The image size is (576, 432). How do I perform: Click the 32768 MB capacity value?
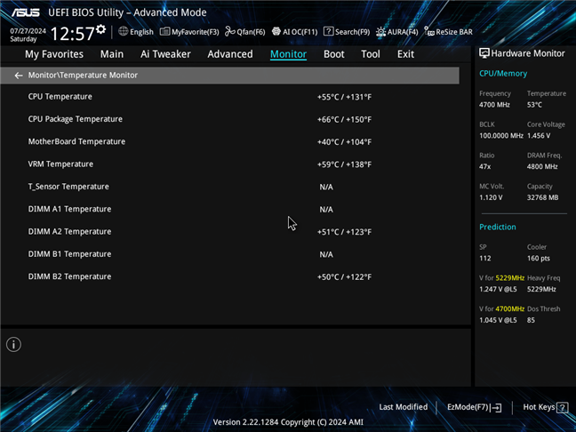point(542,197)
